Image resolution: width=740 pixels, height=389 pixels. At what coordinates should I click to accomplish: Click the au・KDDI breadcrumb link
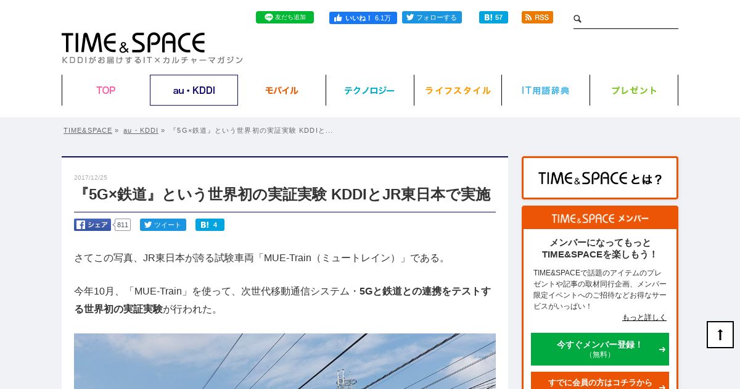pos(141,130)
